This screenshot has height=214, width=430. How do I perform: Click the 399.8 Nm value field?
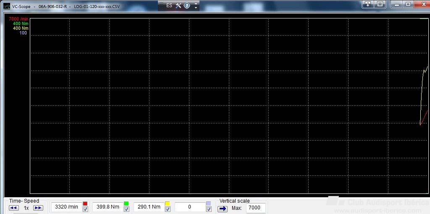point(107,207)
